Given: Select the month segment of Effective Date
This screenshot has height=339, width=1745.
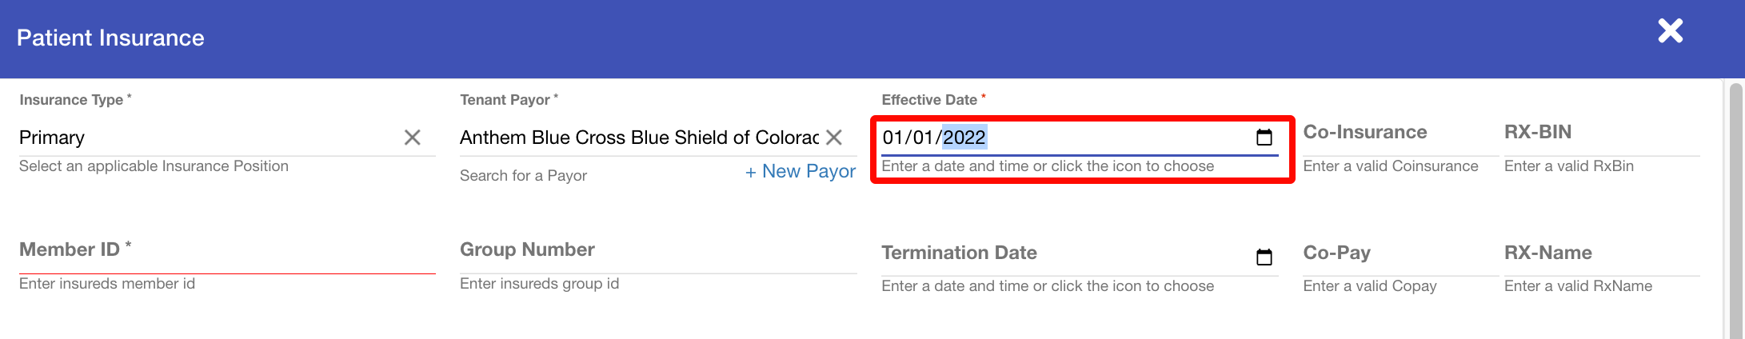Looking at the screenshot, I should point(892,138).
